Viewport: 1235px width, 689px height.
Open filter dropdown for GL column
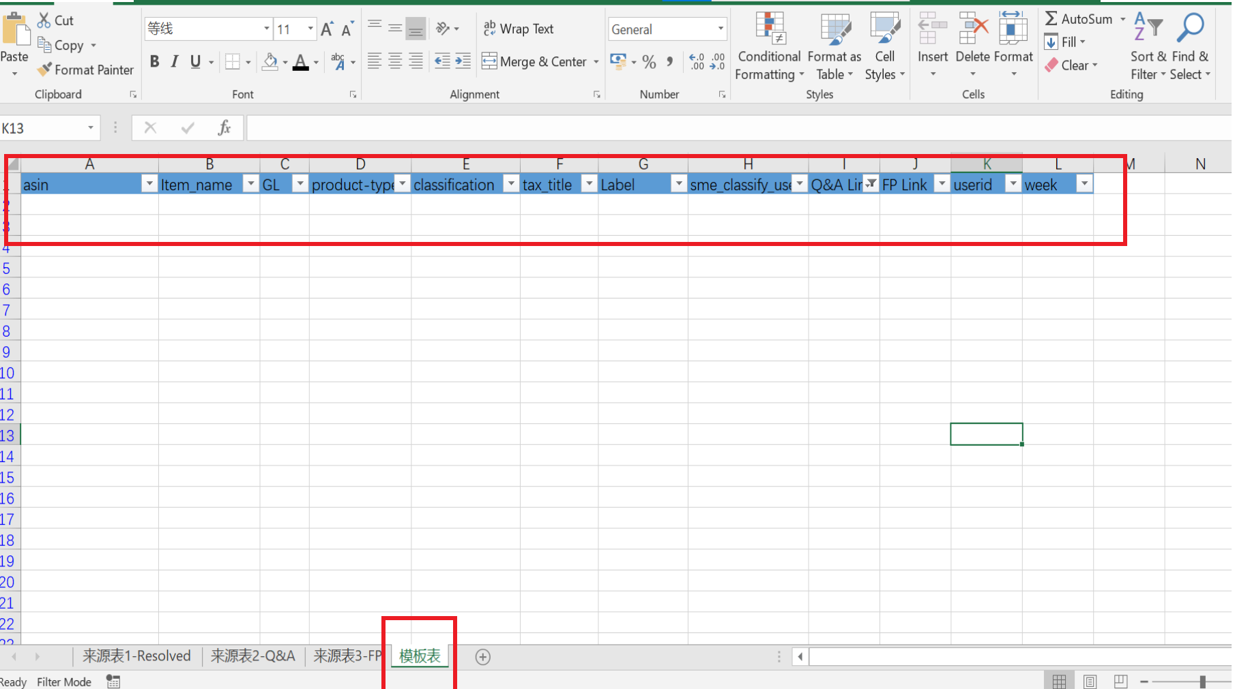(x=300, y=184)
